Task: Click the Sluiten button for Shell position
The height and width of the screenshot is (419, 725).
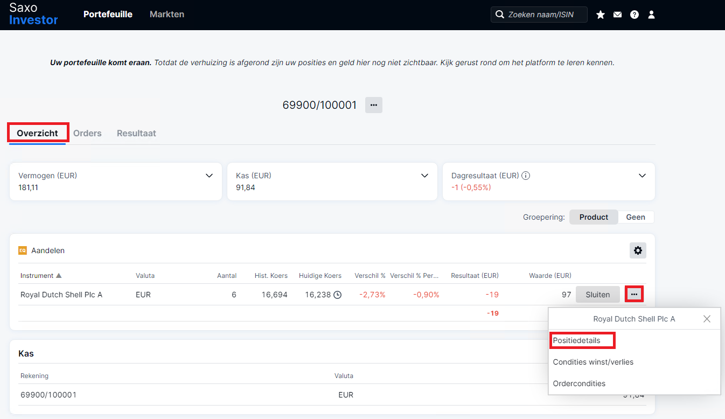Action: (x=598, y=295)
